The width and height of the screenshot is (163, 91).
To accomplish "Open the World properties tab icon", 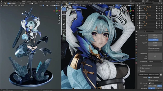I will point(136,47).
